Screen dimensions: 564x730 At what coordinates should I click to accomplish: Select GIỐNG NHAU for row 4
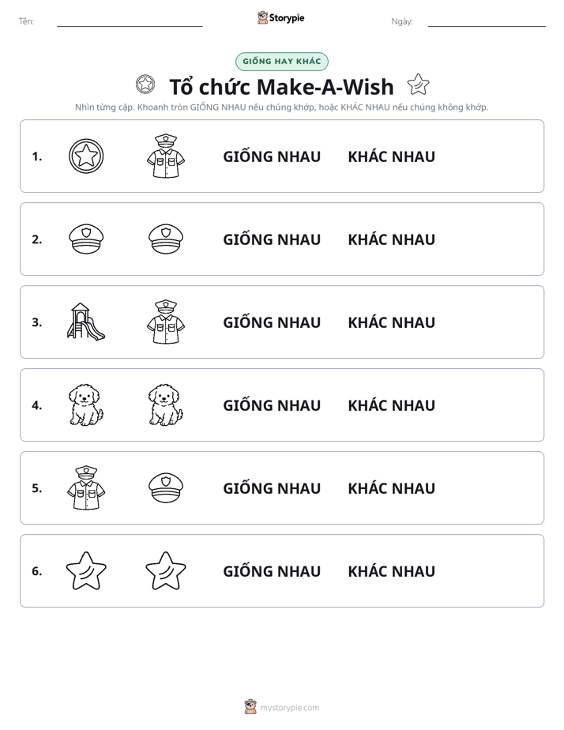272,405
